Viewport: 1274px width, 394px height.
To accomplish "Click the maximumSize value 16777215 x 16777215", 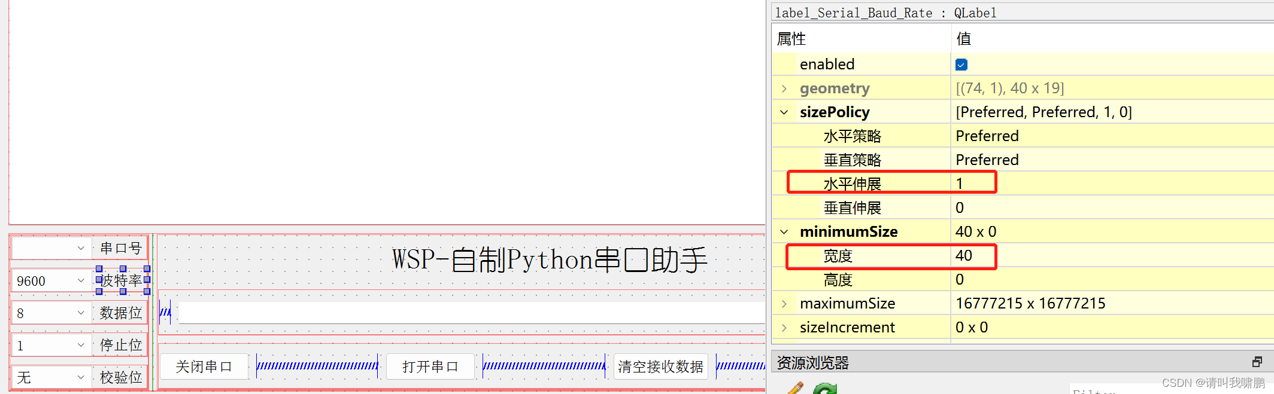I will (x=1030, y=304).
